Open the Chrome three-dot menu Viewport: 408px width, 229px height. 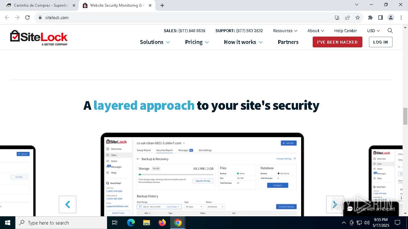401,17
